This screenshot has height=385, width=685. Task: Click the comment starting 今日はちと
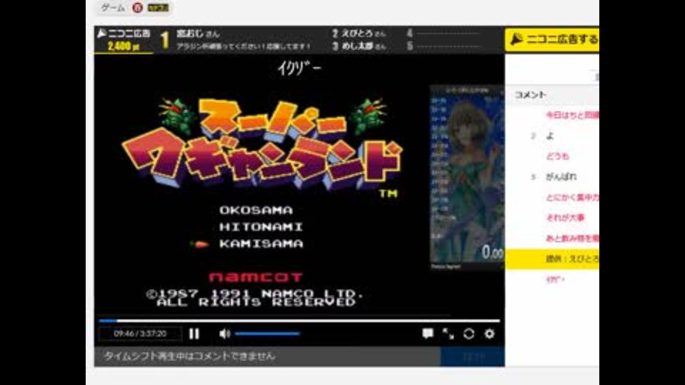(572, 115)
